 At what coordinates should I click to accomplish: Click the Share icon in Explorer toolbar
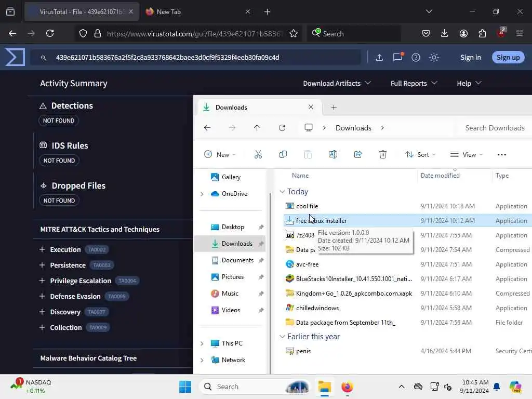tap(358, 154)
